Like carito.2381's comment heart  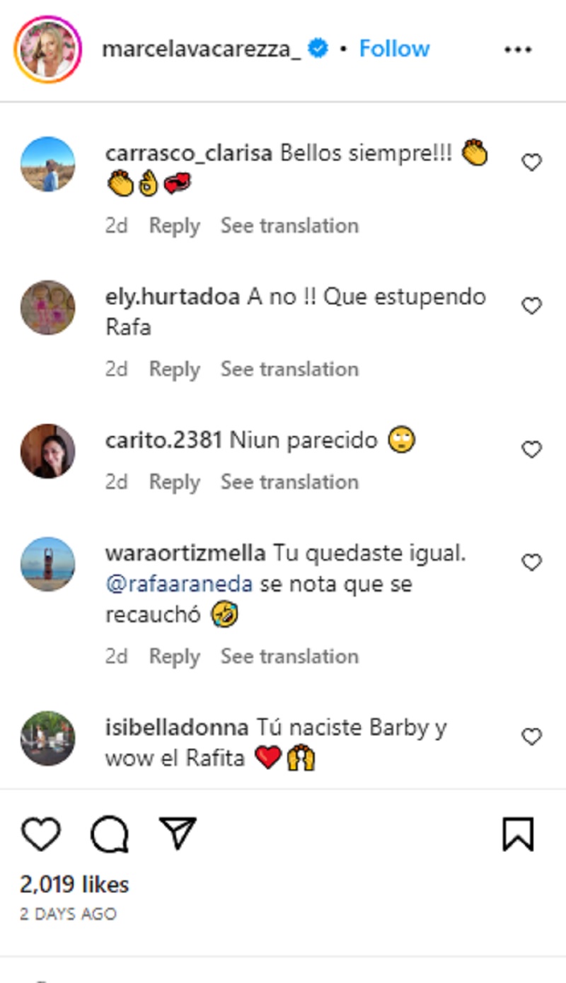tap(531, 449)
